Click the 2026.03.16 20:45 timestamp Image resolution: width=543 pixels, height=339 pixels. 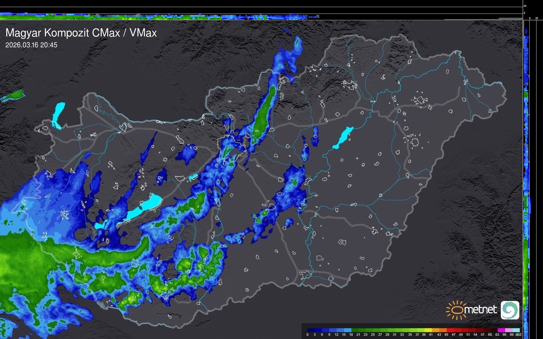pos(31,45)
